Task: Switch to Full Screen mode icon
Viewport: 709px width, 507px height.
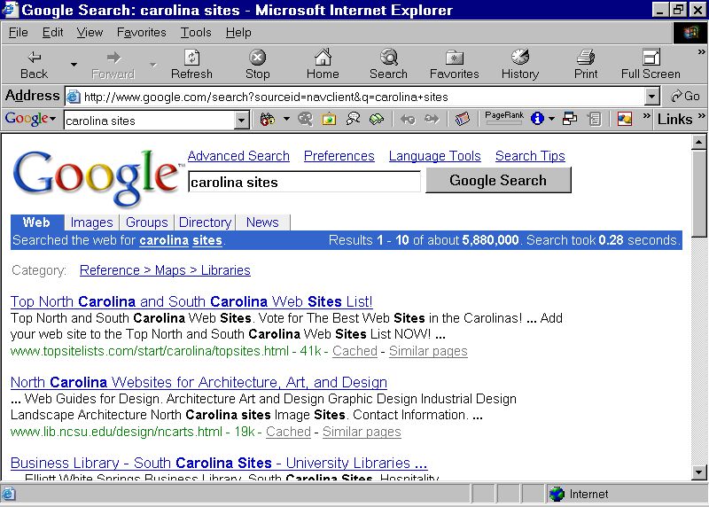Action: pyautogui.click(x=651, y=65)
